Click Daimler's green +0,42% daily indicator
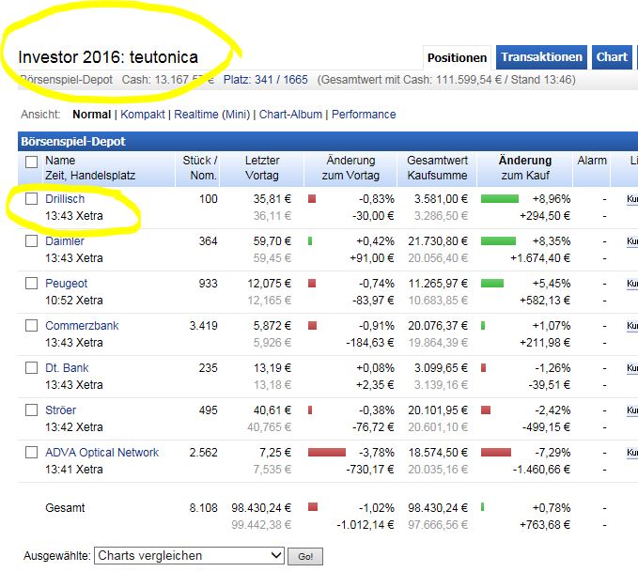The height and width of the screenshot is (572, 638). click(x=310, y=240)
